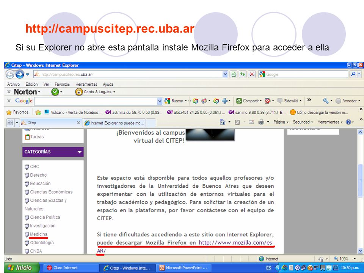Click the Tareas link in sidebar
Image resolution: width=364 pixels, height=273 pixels.
[x=37, y=137]
